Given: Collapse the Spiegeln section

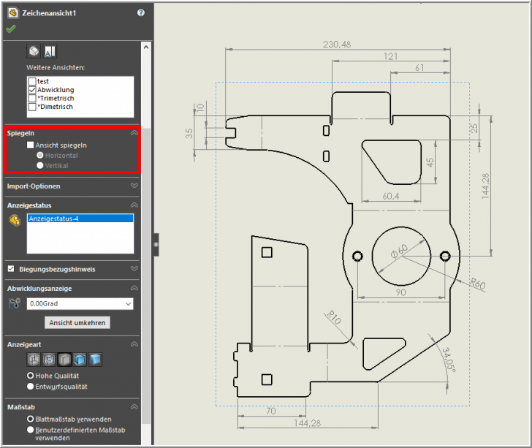Looking at the screenshot, I should point(134,133).
